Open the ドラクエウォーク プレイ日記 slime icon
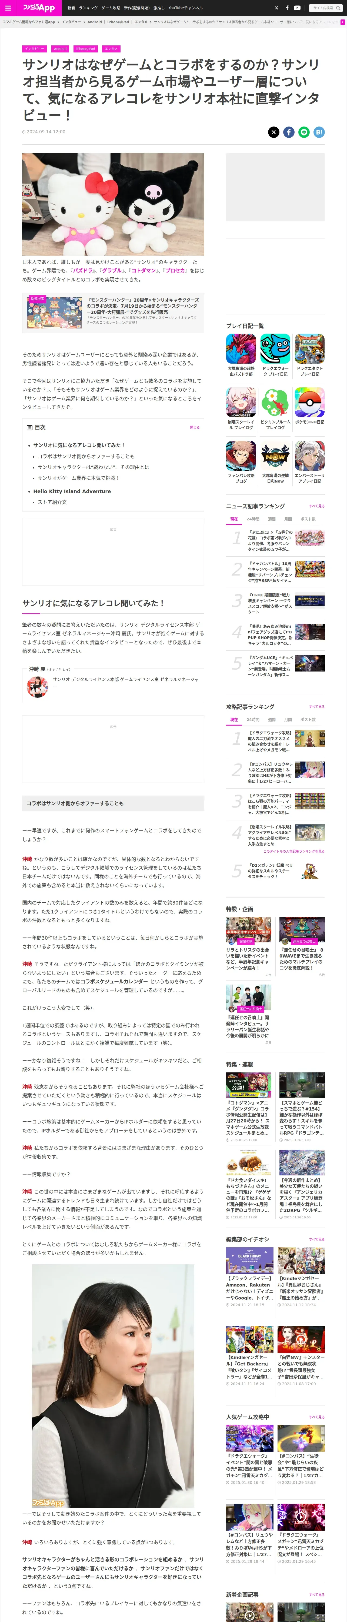 (275, 349)
